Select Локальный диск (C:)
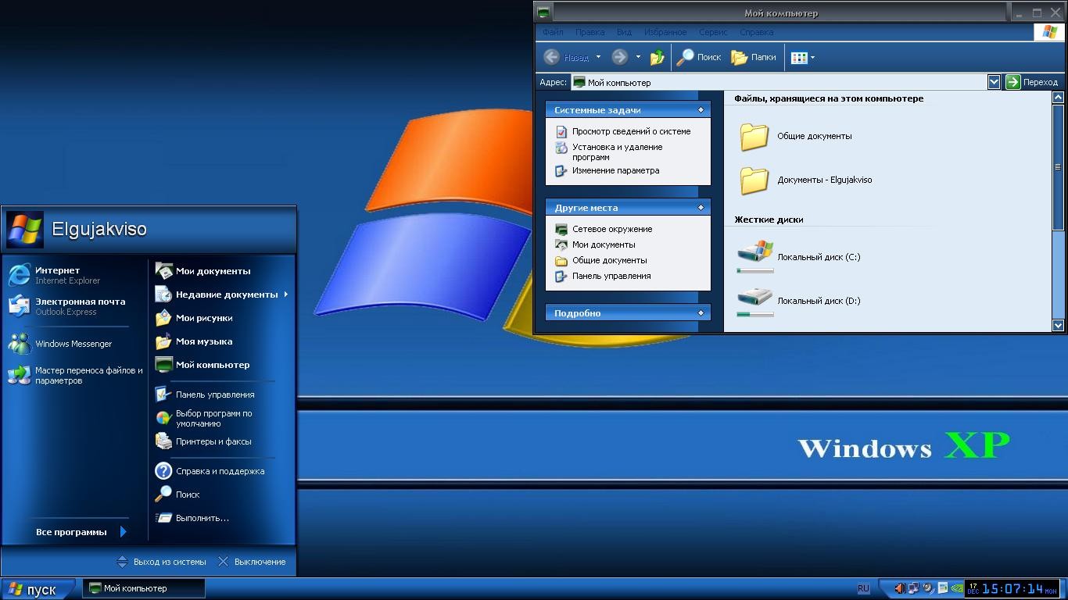 coord(799,257)
